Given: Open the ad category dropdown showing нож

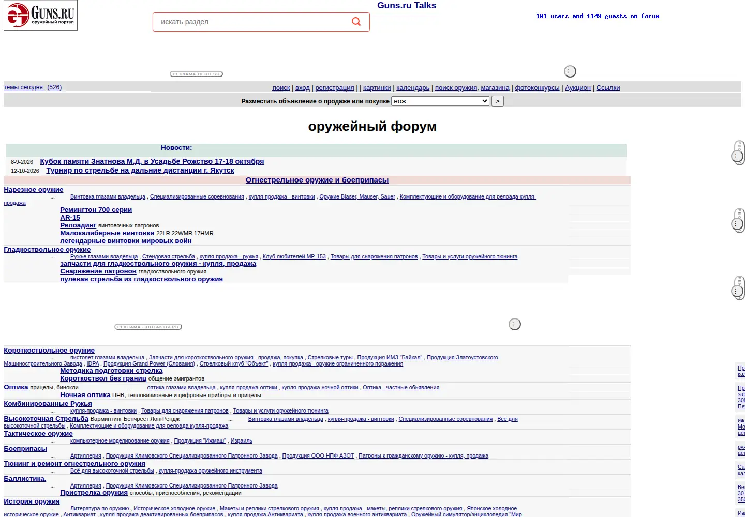Looking at the screenshot, I should tap(440, 101).
